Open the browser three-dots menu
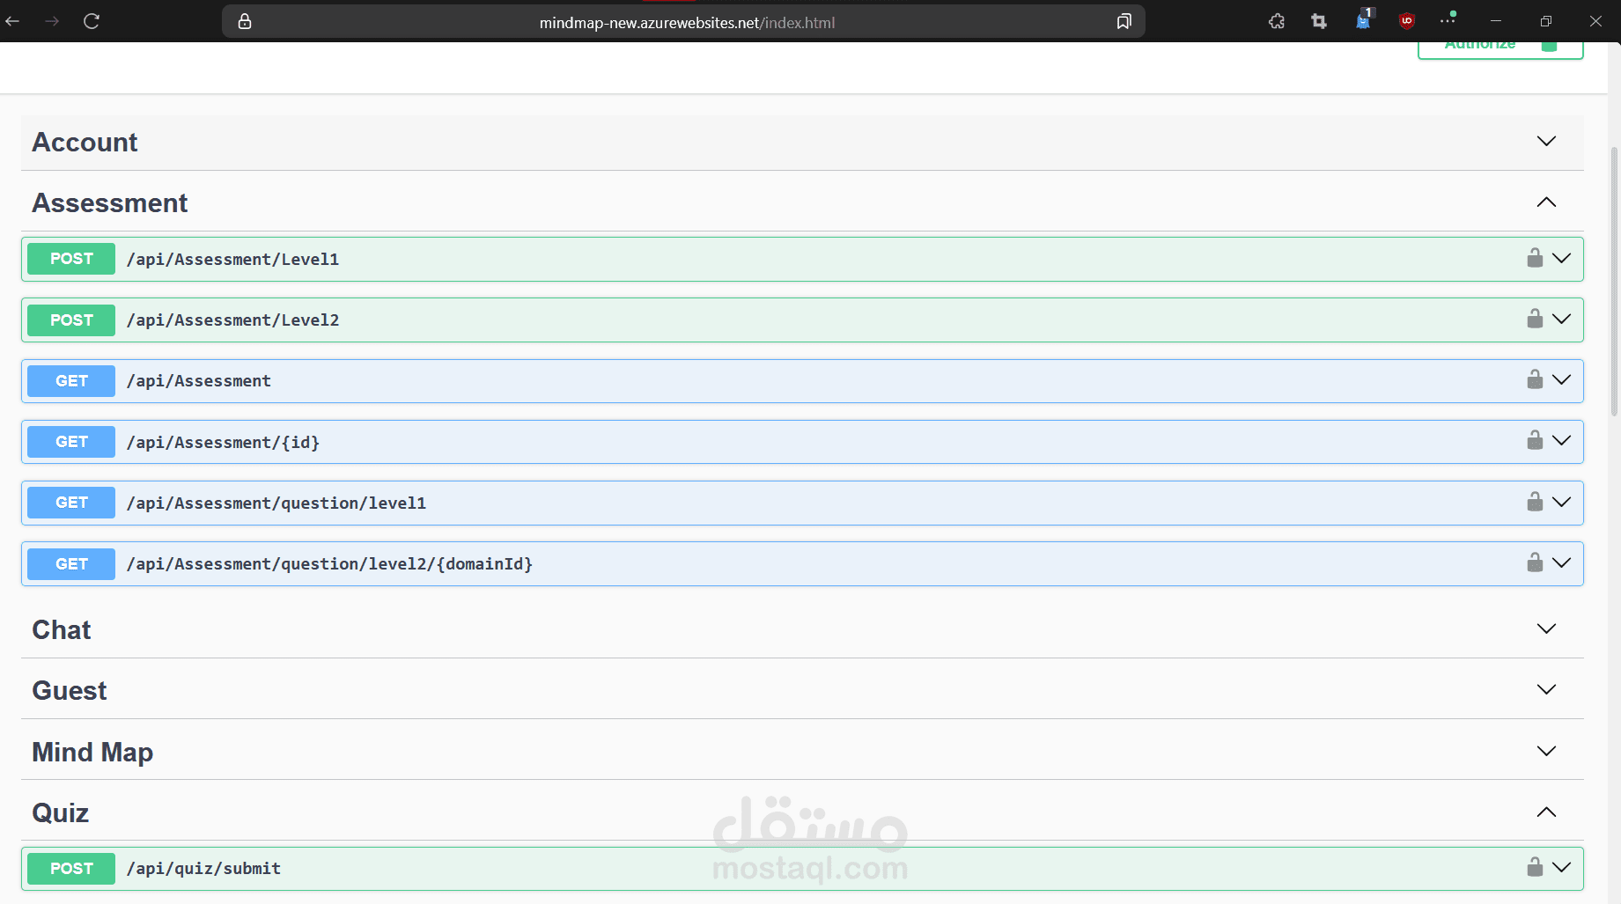This screenshot has width=1621, height=904. (1448, 19)
